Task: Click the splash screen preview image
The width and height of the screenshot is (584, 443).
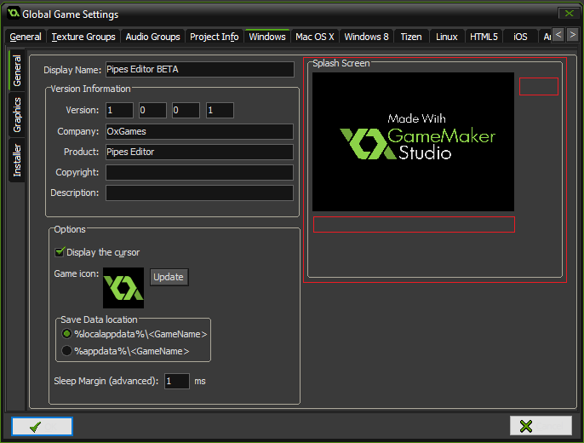Action: [413, 141]
